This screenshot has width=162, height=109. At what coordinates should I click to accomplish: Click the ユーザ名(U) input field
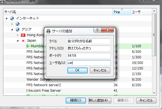[x=89, y=63]
